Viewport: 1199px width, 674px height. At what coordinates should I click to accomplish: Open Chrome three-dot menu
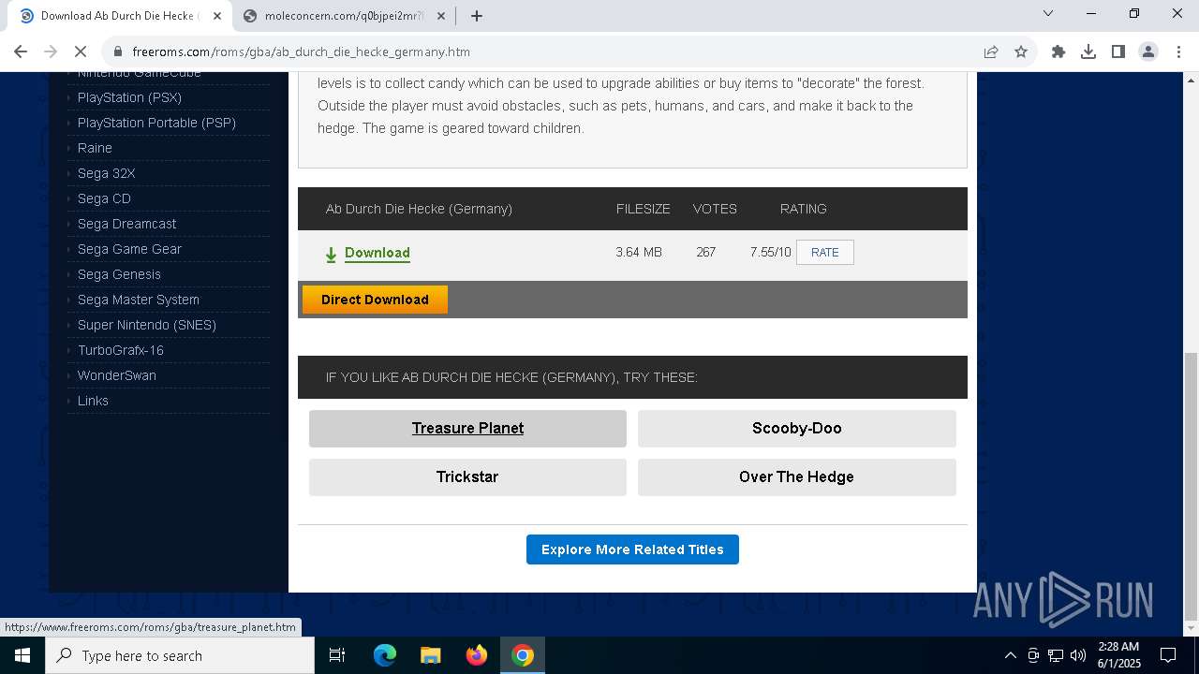[x=1178, y=51]
